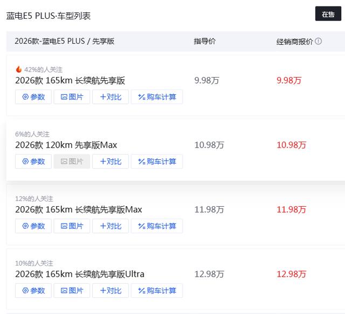Open 图片 for 165km 长续航先享版
This screenshot has height=314, width=345.
[x=72, y=97]
